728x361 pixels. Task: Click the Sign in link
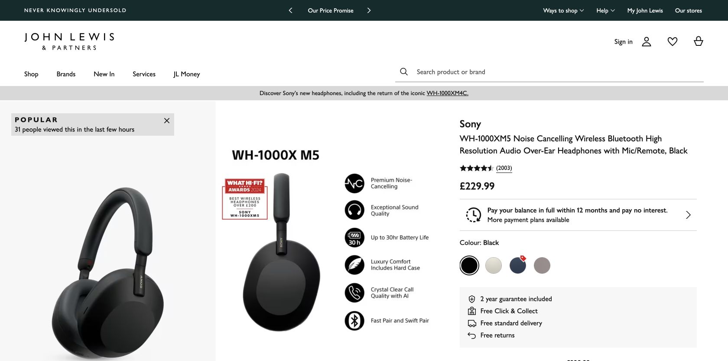coord(623,42)
